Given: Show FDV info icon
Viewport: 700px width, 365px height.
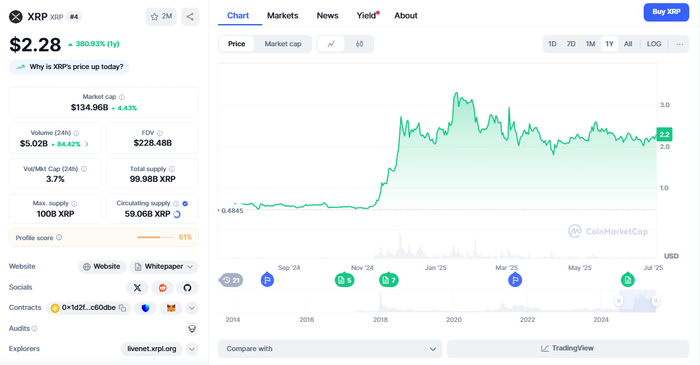Looking at the screenshot, I should pyautogui.click(x=160, y=133).
